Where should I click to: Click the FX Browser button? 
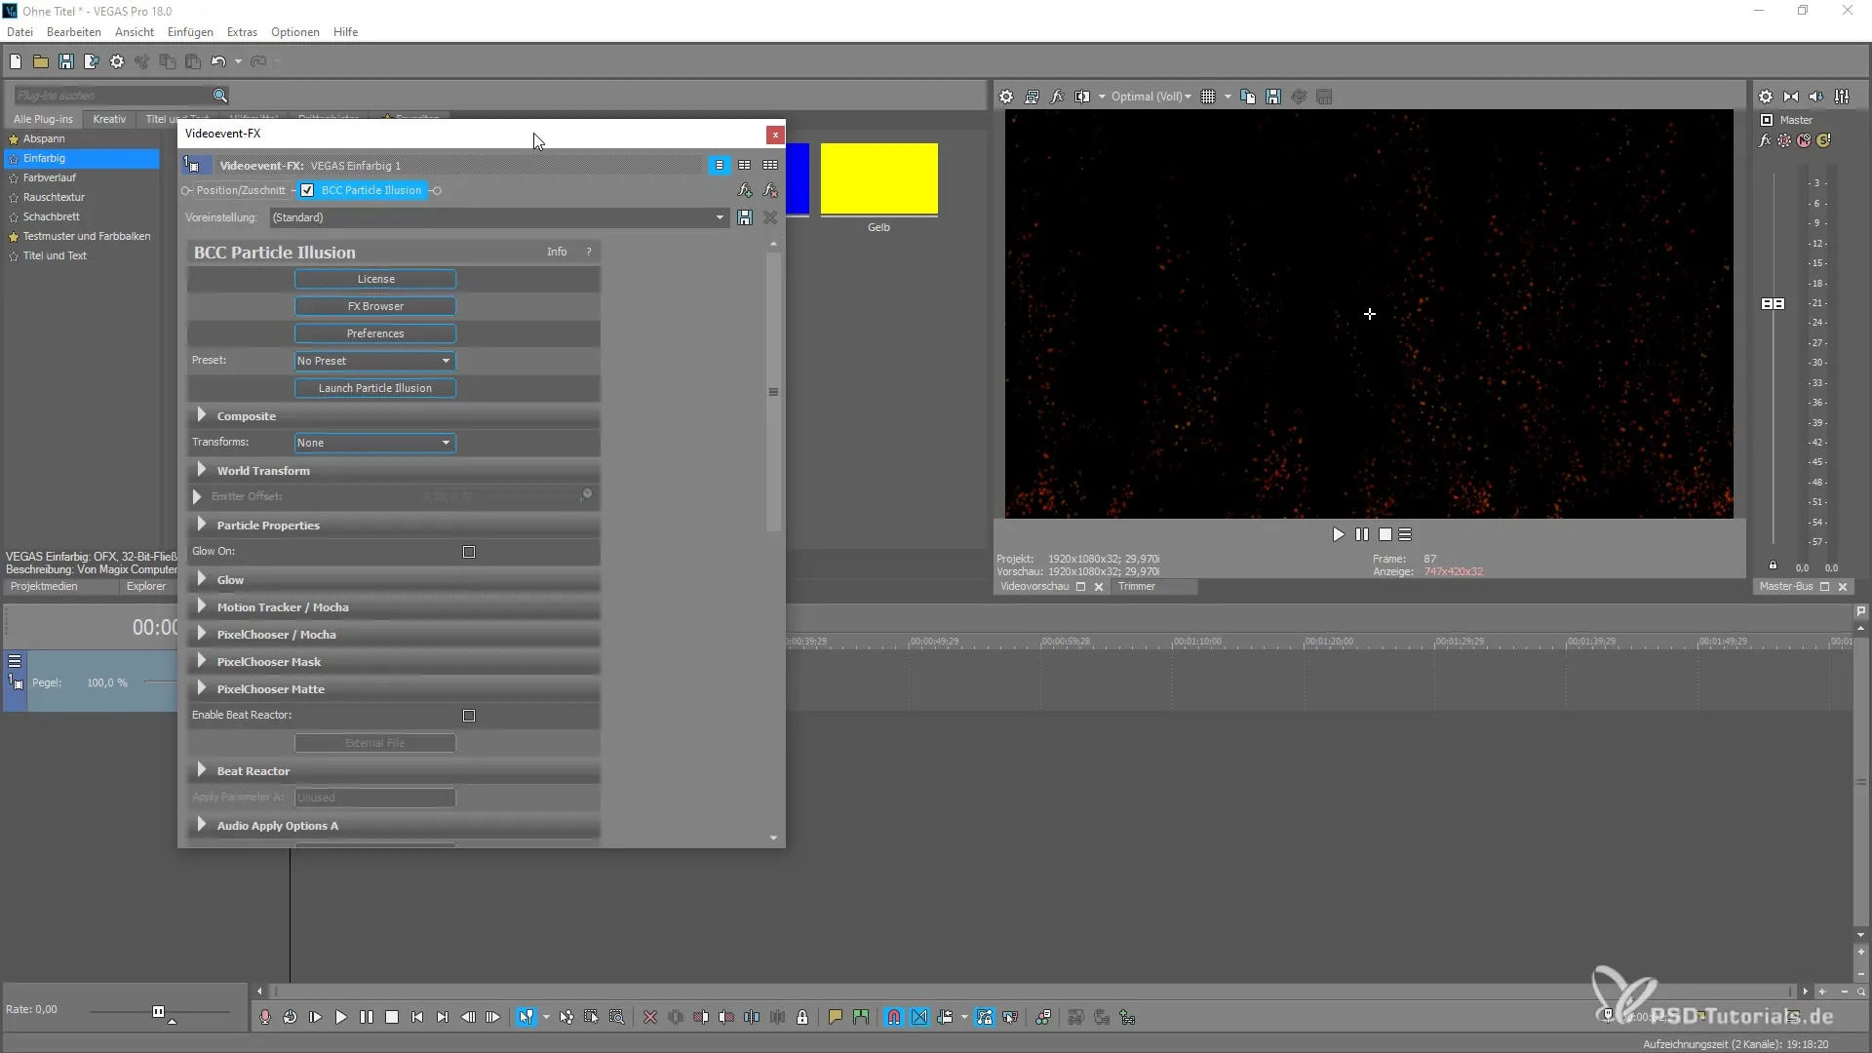(x=375, y=306)
